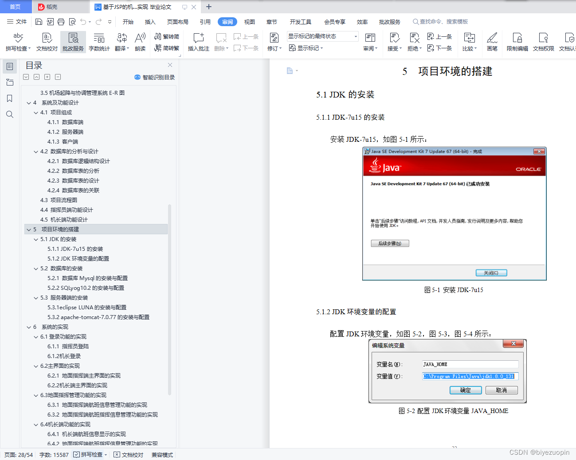Collapse the 4 系统及功能设计 outline node
The image size is (576, 460).
(x=29, y=103)
